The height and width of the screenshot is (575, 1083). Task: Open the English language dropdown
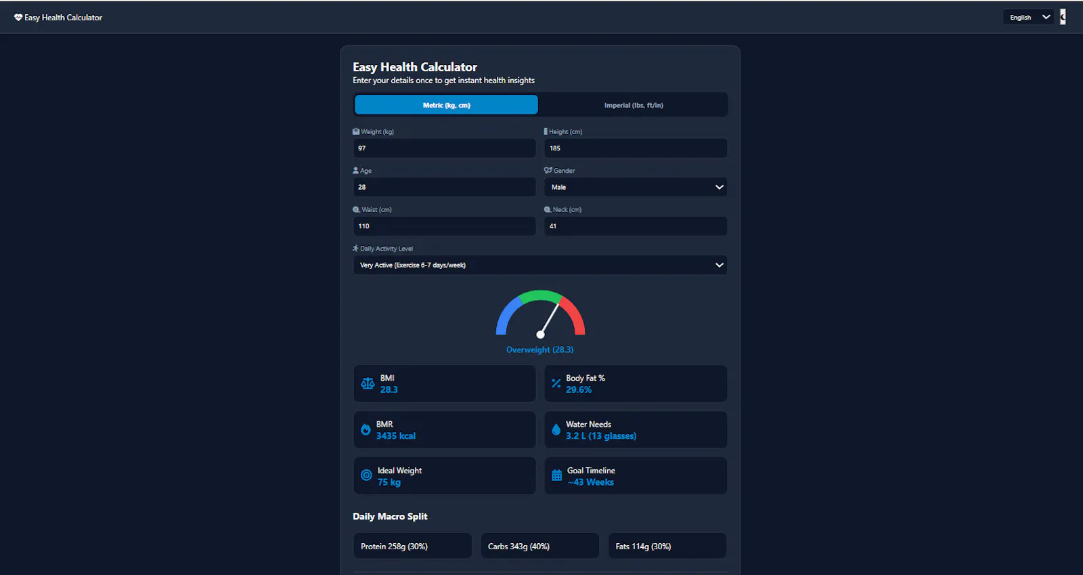(x=1028, y=17)
